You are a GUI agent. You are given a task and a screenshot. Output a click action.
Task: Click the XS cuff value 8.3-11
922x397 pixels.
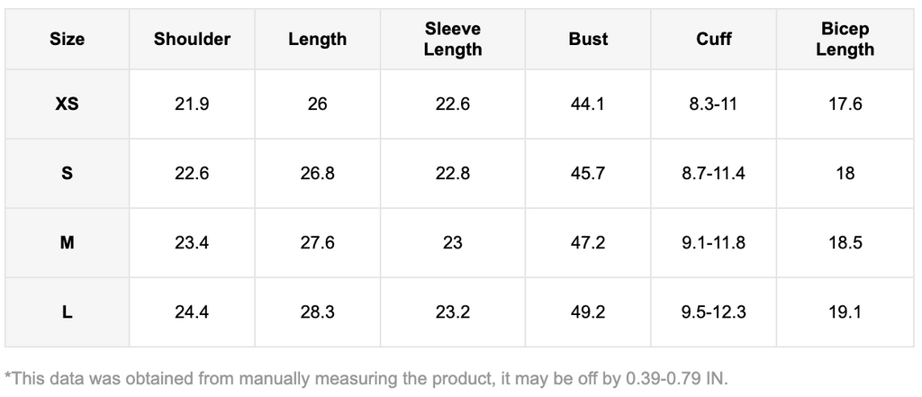713,104
